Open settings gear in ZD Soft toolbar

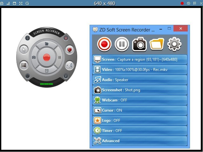pos(174,44)
